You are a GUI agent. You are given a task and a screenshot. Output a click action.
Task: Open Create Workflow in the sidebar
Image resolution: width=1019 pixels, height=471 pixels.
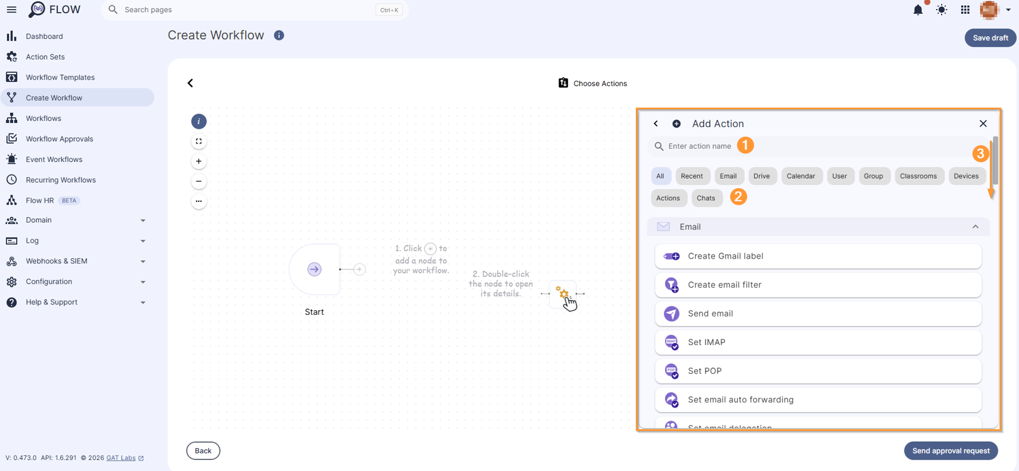coord(77,98)
